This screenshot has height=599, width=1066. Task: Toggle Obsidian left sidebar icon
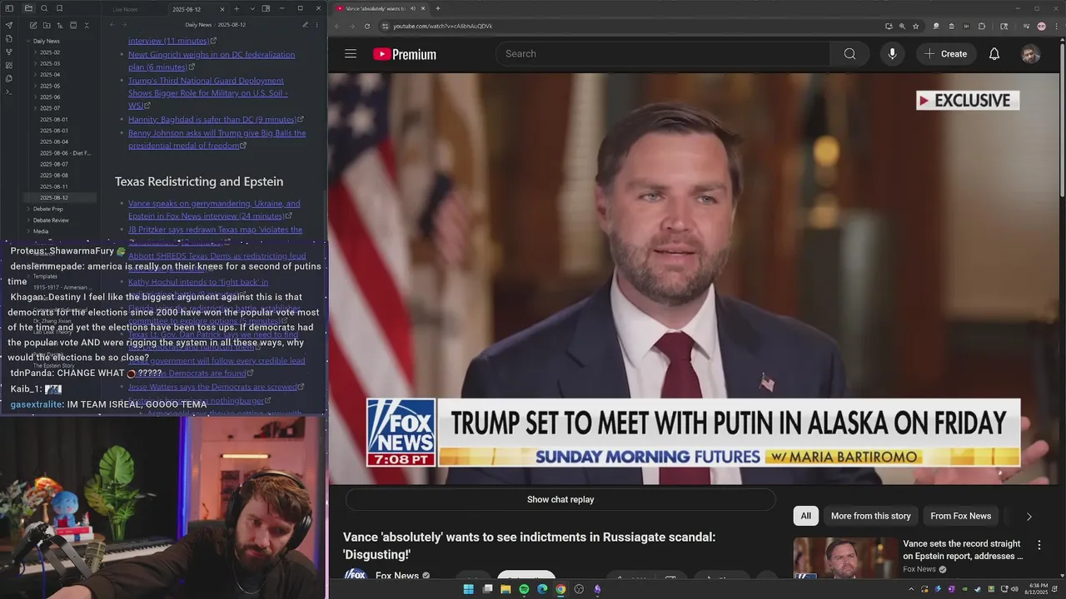click(9, 8)
